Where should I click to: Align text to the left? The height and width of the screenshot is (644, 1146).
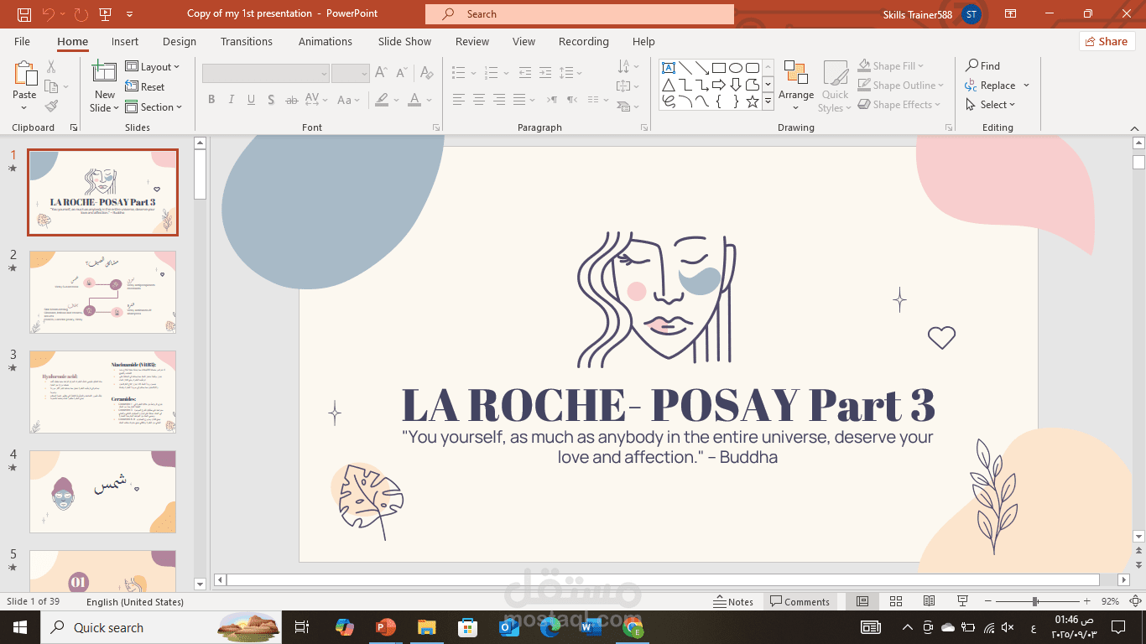(x=459, y=100)
